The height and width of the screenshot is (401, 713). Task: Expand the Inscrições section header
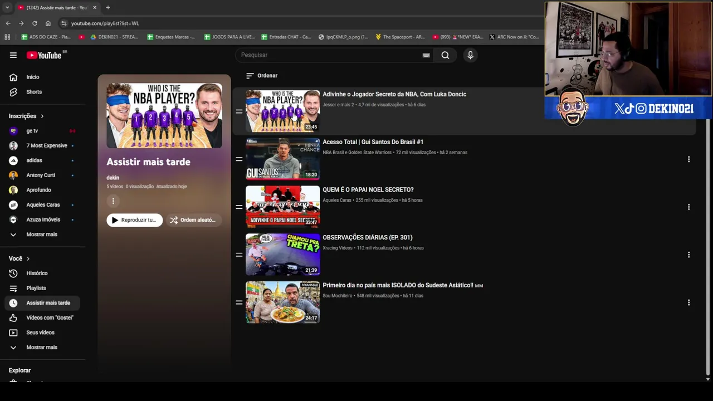26,116
